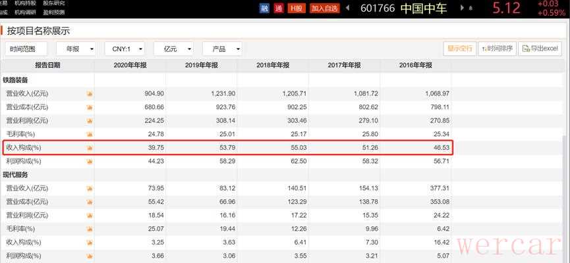Screen dimensions: 570x263
Task: Show chart for 现代服务 营业利润(亿元)
Action: click(90, 215)
